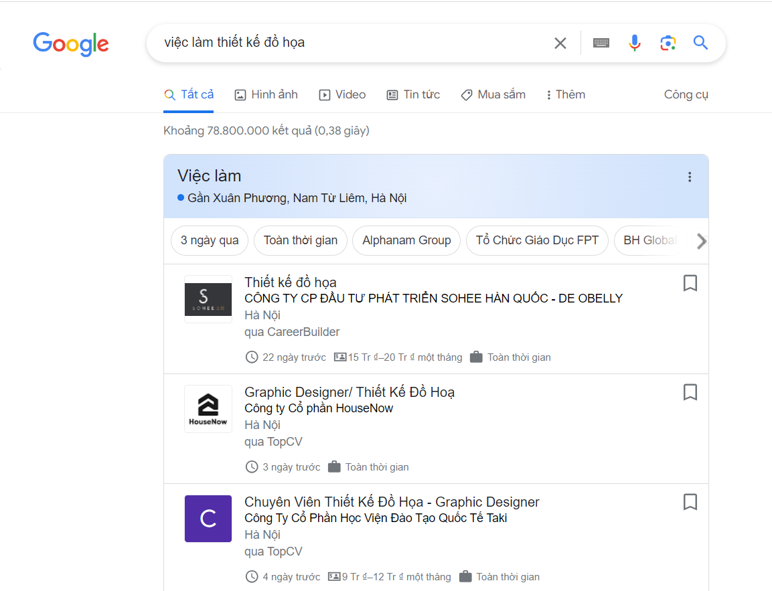Viewport: 772px width, 591px height.
Task: Show more filter chips with right chevron
Action: (702, 241)
